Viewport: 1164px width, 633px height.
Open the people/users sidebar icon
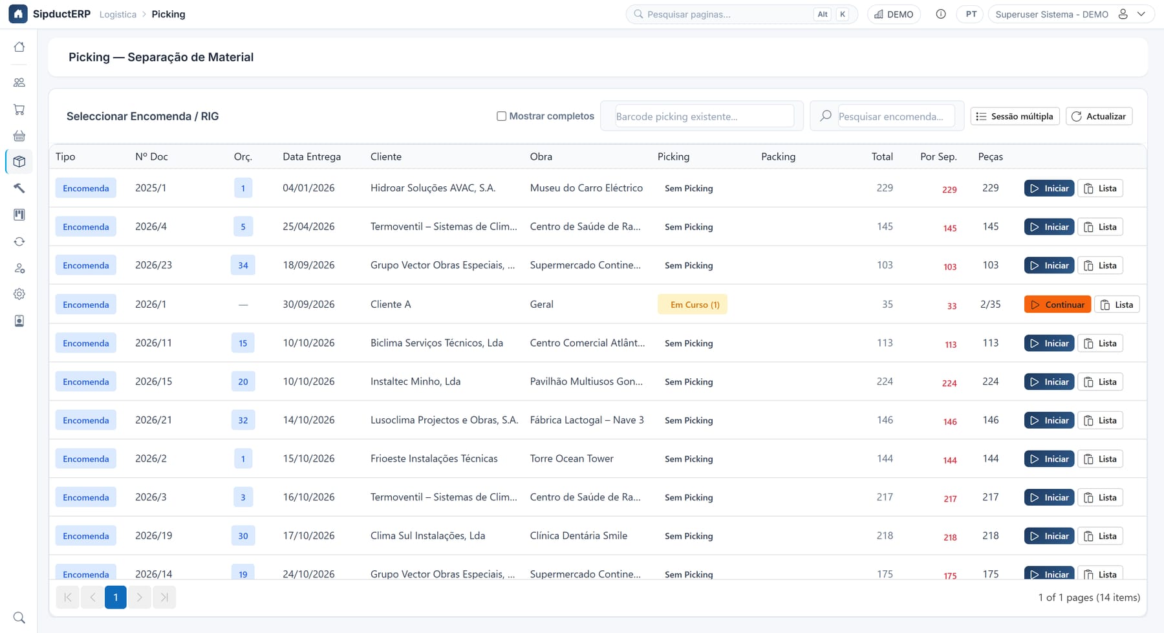[x=19, y=83]
